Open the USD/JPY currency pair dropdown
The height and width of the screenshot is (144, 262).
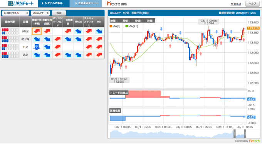coord(40,13)
